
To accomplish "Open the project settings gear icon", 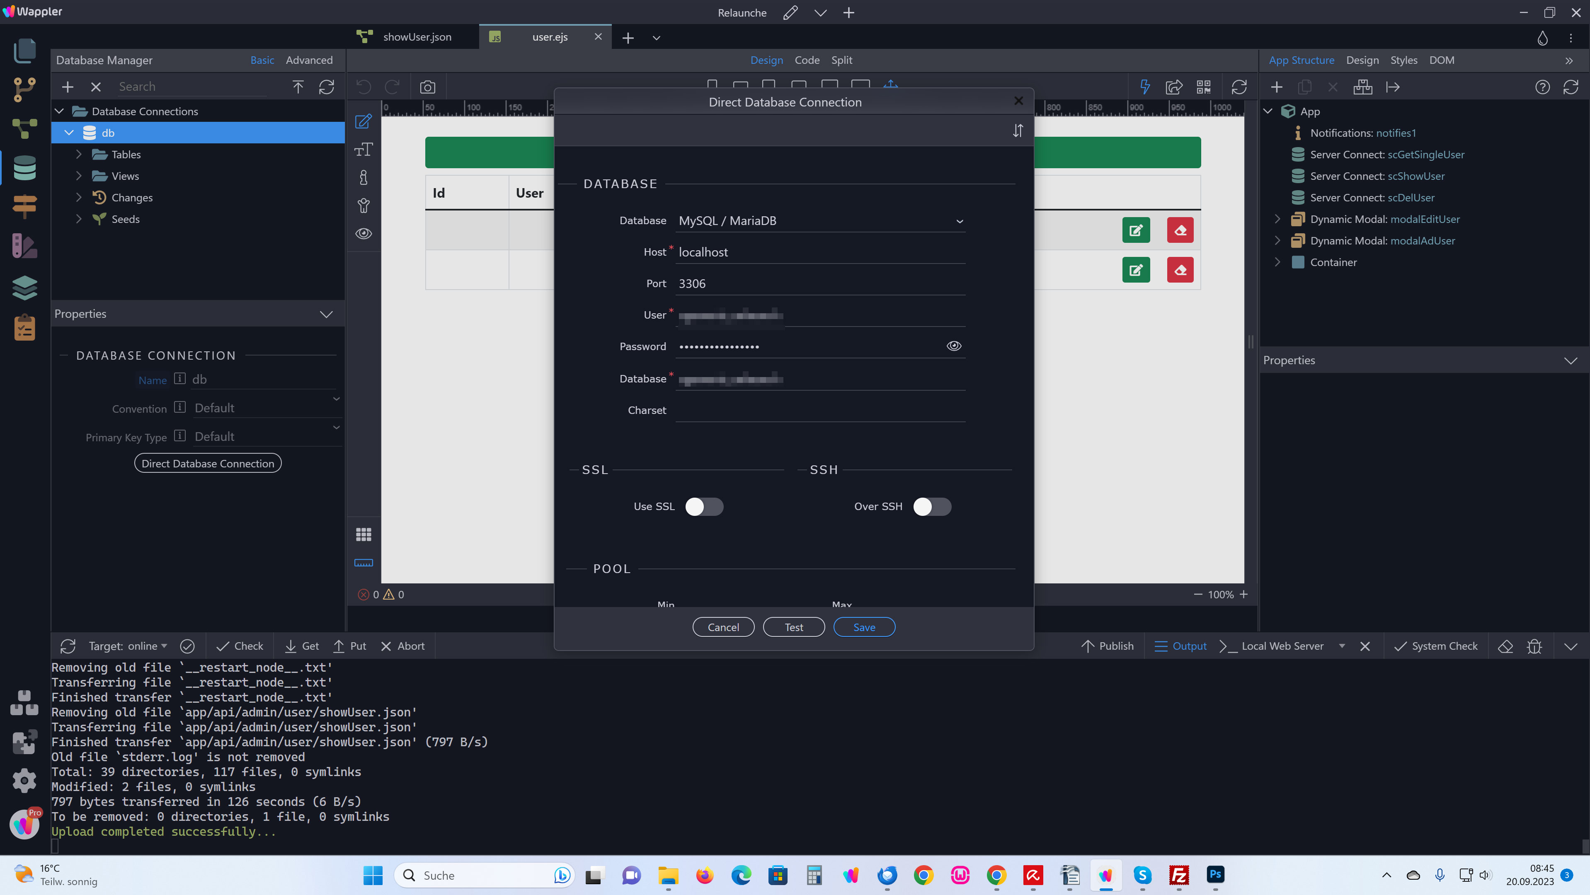I will click(25, 780).
